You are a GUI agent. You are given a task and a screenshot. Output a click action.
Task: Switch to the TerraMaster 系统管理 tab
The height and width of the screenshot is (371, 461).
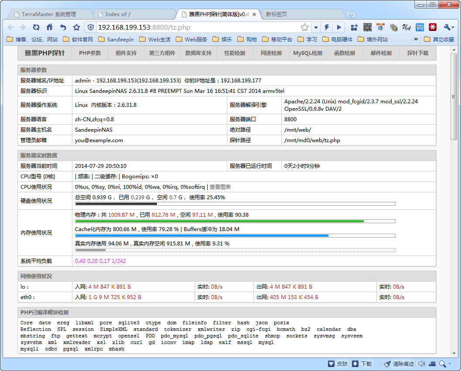point(48,14)
